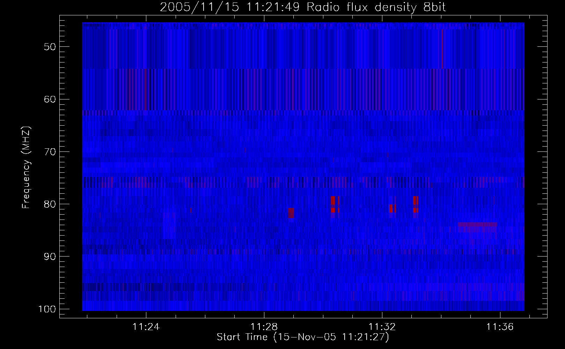565x349 pixels.
Task: Click the 60 frequency tick label
Action: (x=50, y=99)
